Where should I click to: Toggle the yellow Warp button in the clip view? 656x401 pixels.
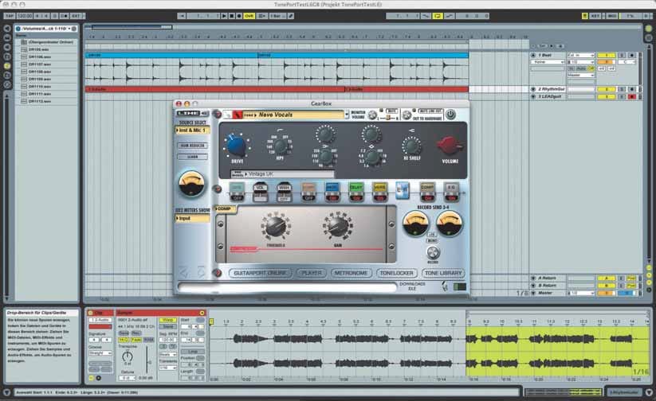(167, 320)
